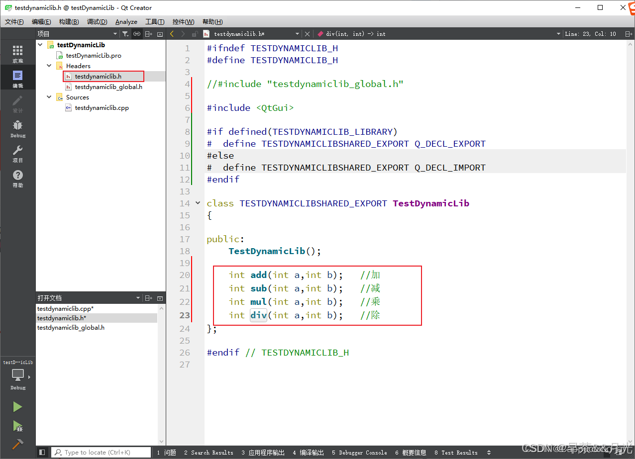Open the 控件(W) menu
Viewport: 635px width, 459px height.
click(183, 22)
